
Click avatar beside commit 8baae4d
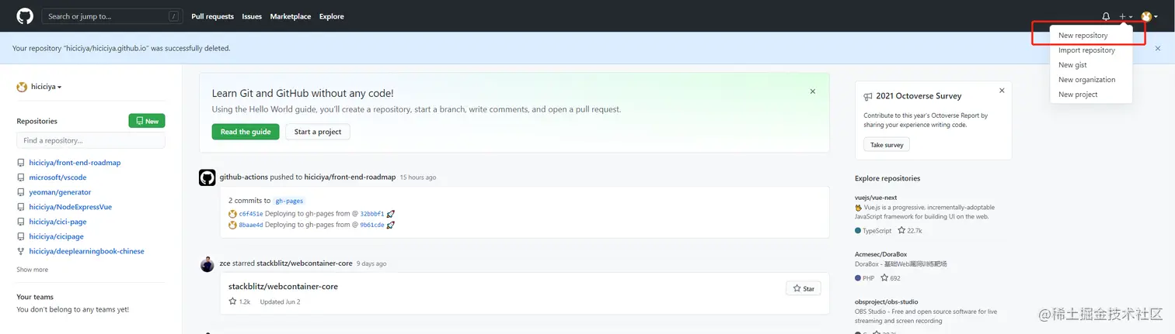pos(232,225)
